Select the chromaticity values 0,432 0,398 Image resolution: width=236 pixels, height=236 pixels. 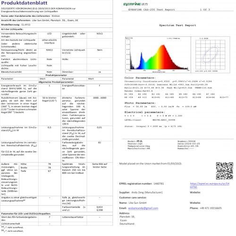100,209
